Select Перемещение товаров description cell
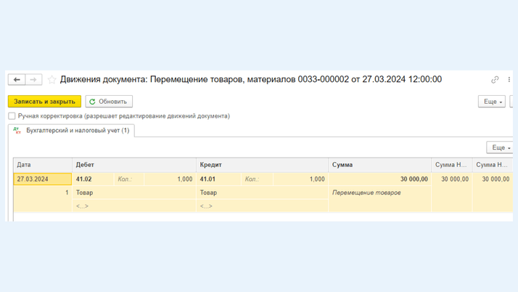Viewport: 518px width, 292px height. [x=380, y=192]
